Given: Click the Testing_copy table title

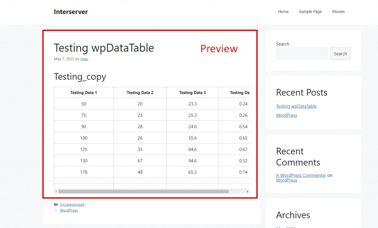Looking at the screenshot, I should point(80,77).
